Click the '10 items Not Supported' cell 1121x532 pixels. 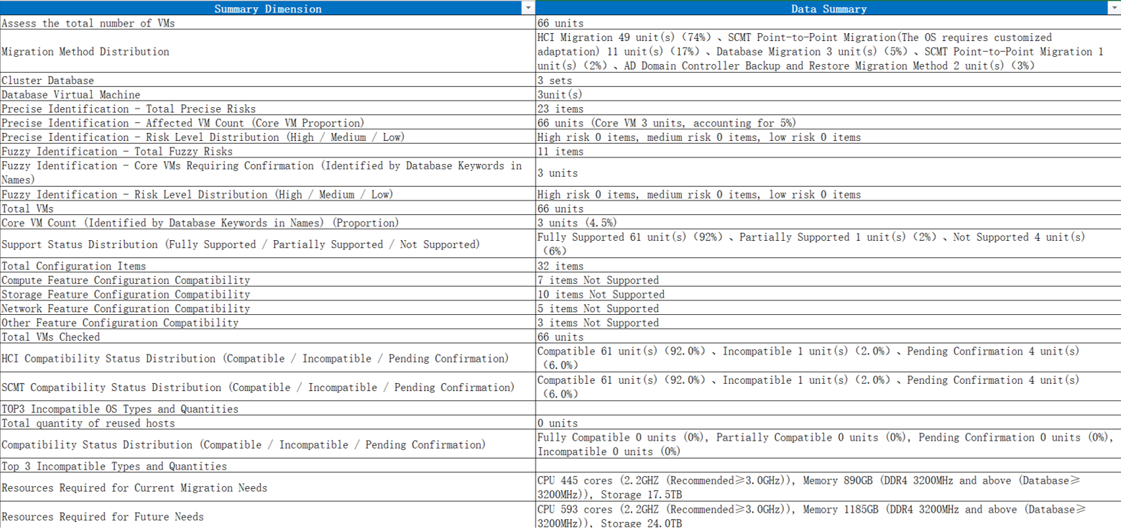point(828,295)
